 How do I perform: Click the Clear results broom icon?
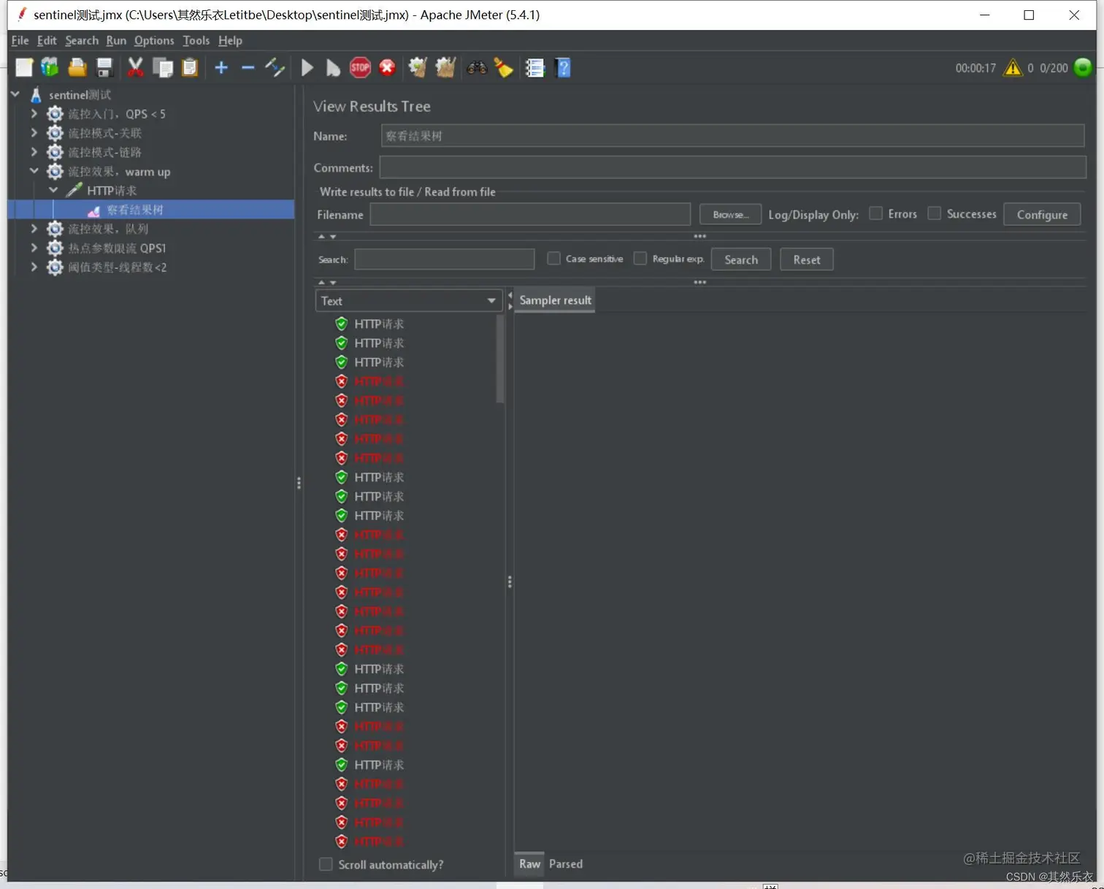(418, 68)
